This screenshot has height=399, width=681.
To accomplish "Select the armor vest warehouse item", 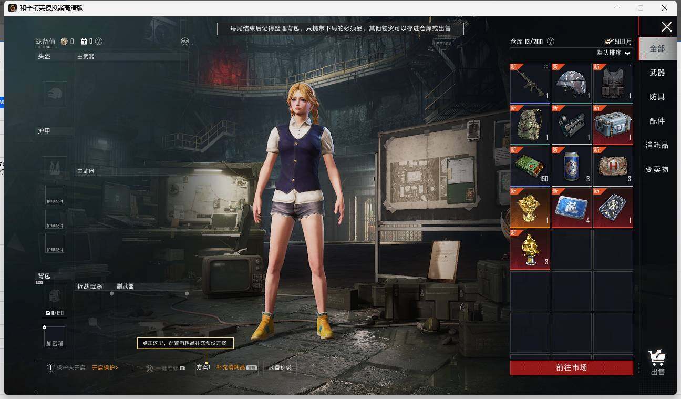I will [613, 83].
